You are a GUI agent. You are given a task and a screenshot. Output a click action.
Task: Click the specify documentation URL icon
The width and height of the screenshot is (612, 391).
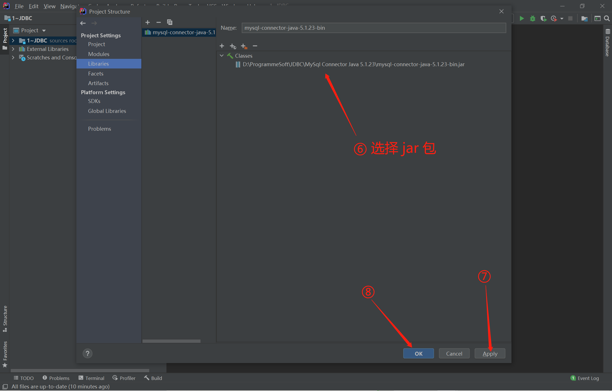[233, 46]
